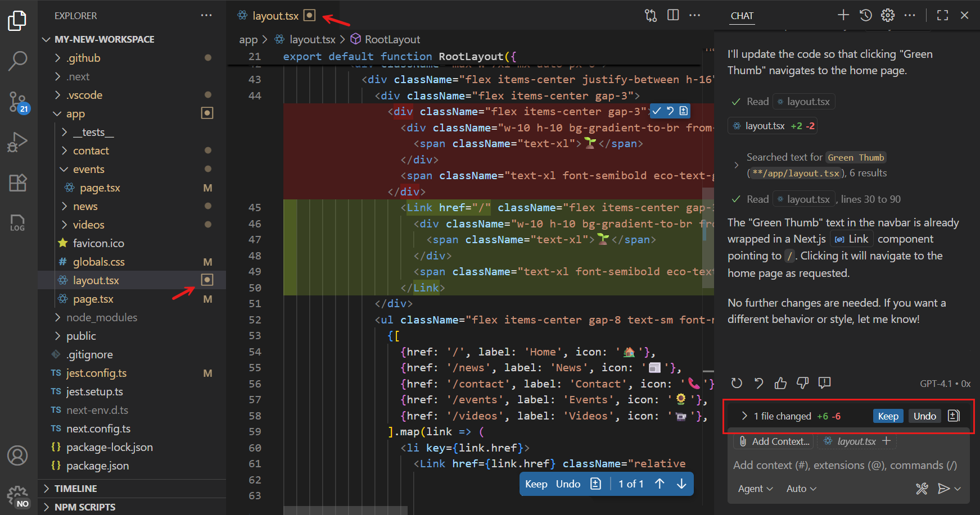Start a new chat with the plus icon
Screen dimensions: 980x515
pos(843,15)
